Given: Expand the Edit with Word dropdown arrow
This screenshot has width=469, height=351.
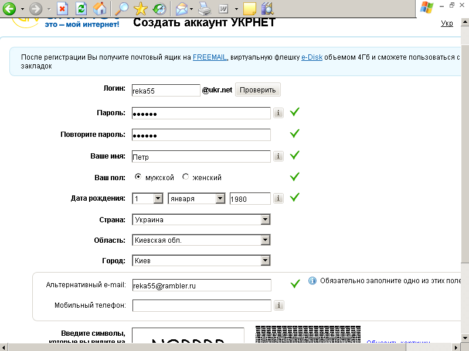Looking at the screenshot, I should tap(236, 9).
